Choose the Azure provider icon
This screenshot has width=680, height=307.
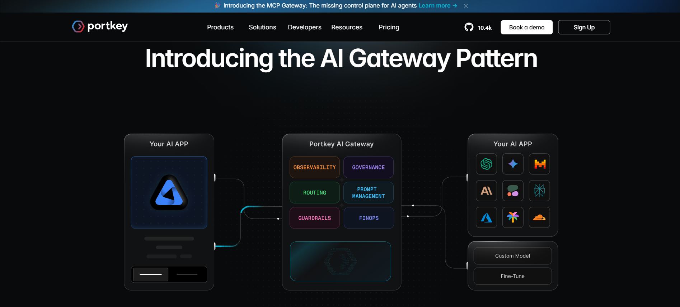point(486,217)
